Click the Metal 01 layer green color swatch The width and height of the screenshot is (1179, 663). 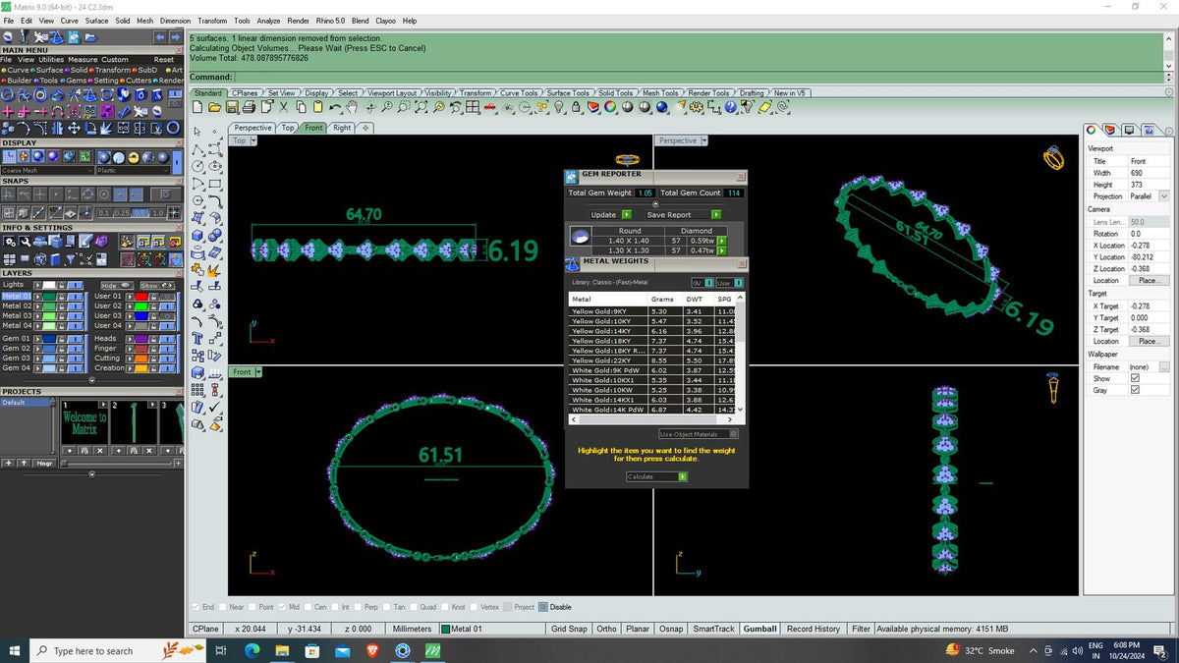coord(49,297)
